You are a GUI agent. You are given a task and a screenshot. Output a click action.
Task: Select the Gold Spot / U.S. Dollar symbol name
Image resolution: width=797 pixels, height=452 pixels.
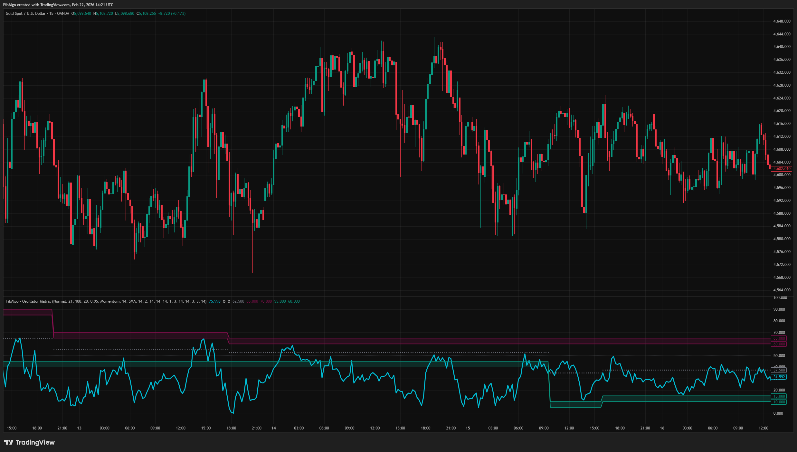(26, 14)
